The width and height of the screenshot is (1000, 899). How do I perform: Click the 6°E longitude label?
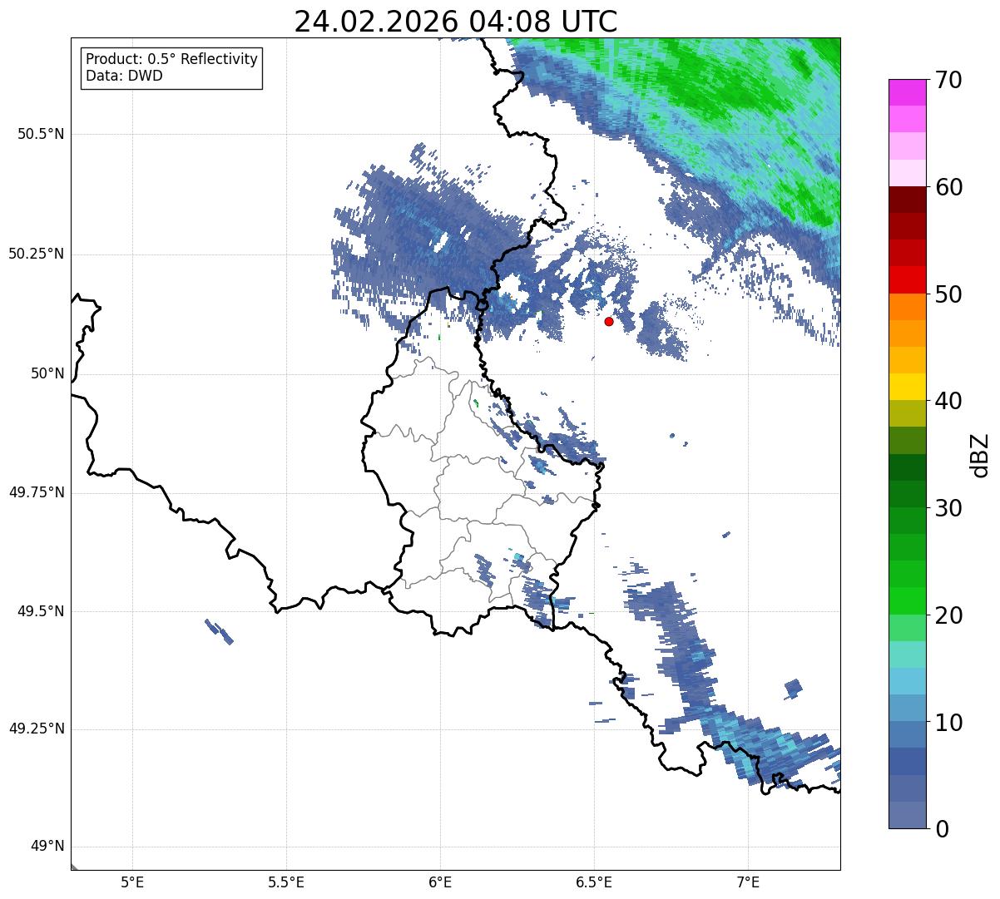440,882
